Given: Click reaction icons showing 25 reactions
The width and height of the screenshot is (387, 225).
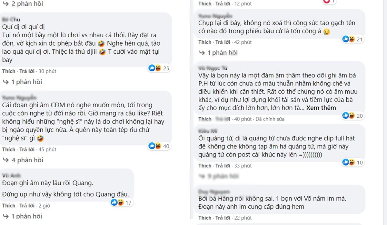Looking at the screenshot, I should coord(155,68).
